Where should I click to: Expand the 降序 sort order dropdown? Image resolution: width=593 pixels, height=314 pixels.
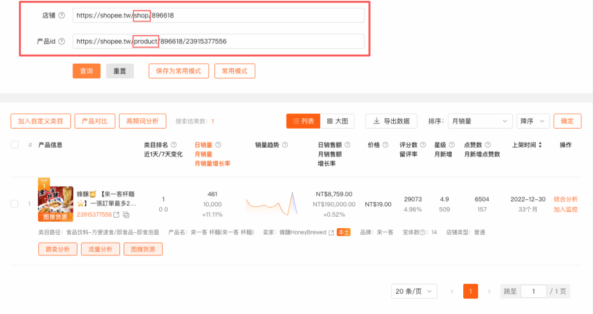click(533, 121)
